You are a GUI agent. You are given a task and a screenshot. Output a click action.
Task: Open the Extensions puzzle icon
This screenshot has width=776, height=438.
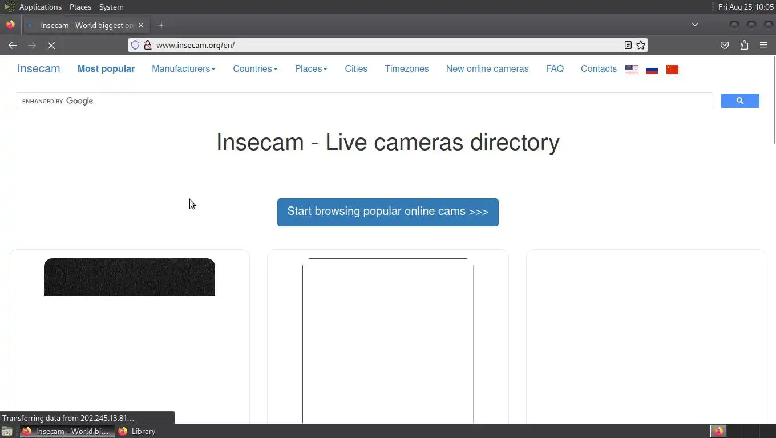point(744,45)
